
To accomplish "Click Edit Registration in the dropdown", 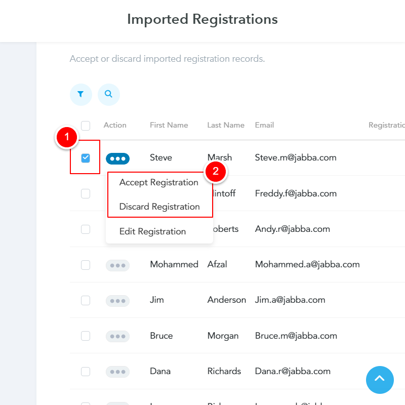I will click(x=152, y=231).
